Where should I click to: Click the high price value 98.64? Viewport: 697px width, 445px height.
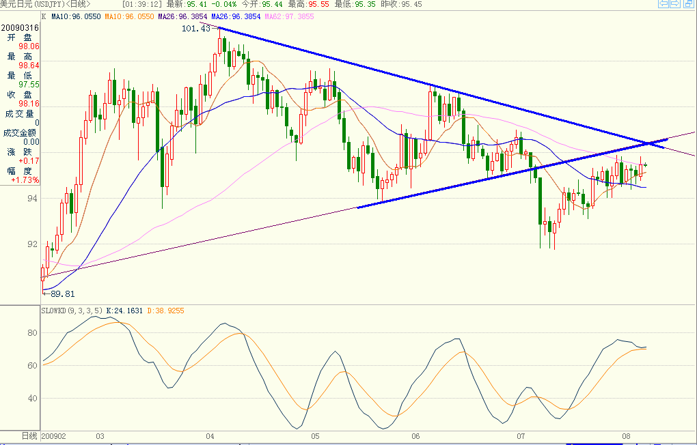coord(29,66)
